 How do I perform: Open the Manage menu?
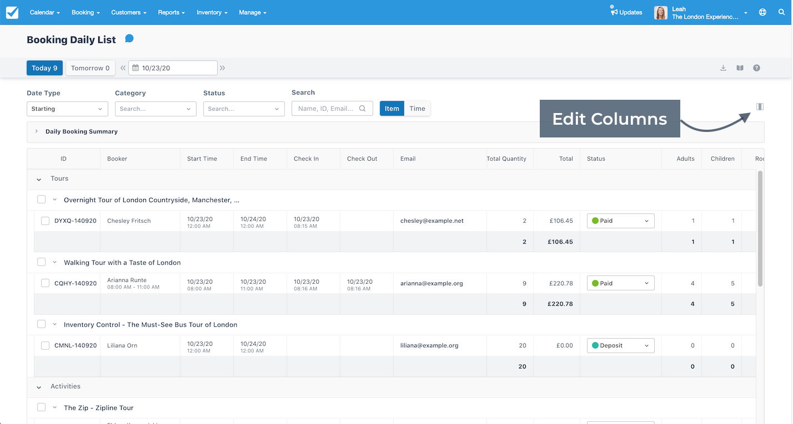pos(253,12)
